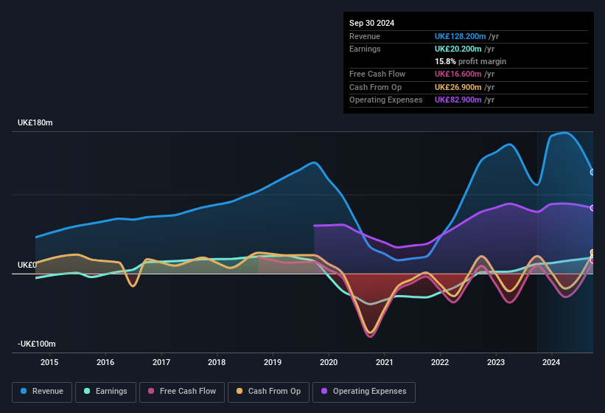The height and width of the screenshot is (413, 605).
Task: Toggle the Free Cash Flow legend series
Action: 182,392
